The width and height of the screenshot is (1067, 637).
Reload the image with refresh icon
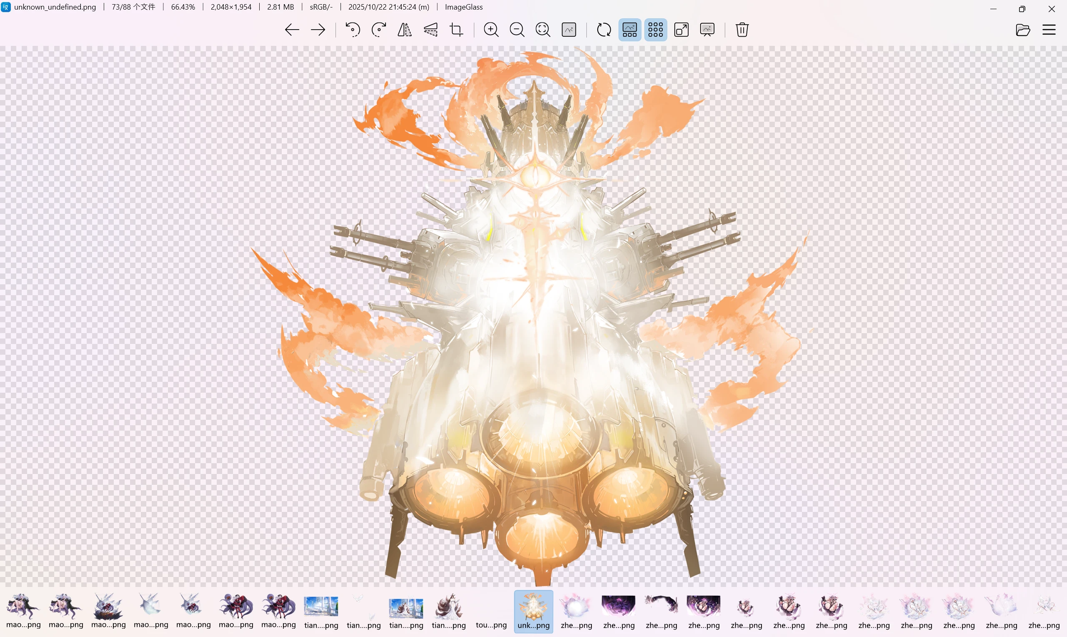point(604,30)
